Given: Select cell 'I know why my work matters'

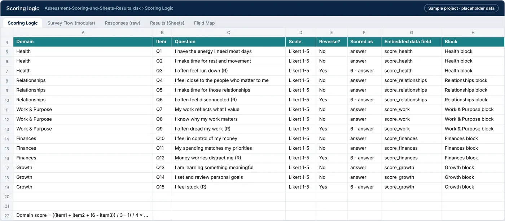Looking at the screenshot, I should coord(229,119).
